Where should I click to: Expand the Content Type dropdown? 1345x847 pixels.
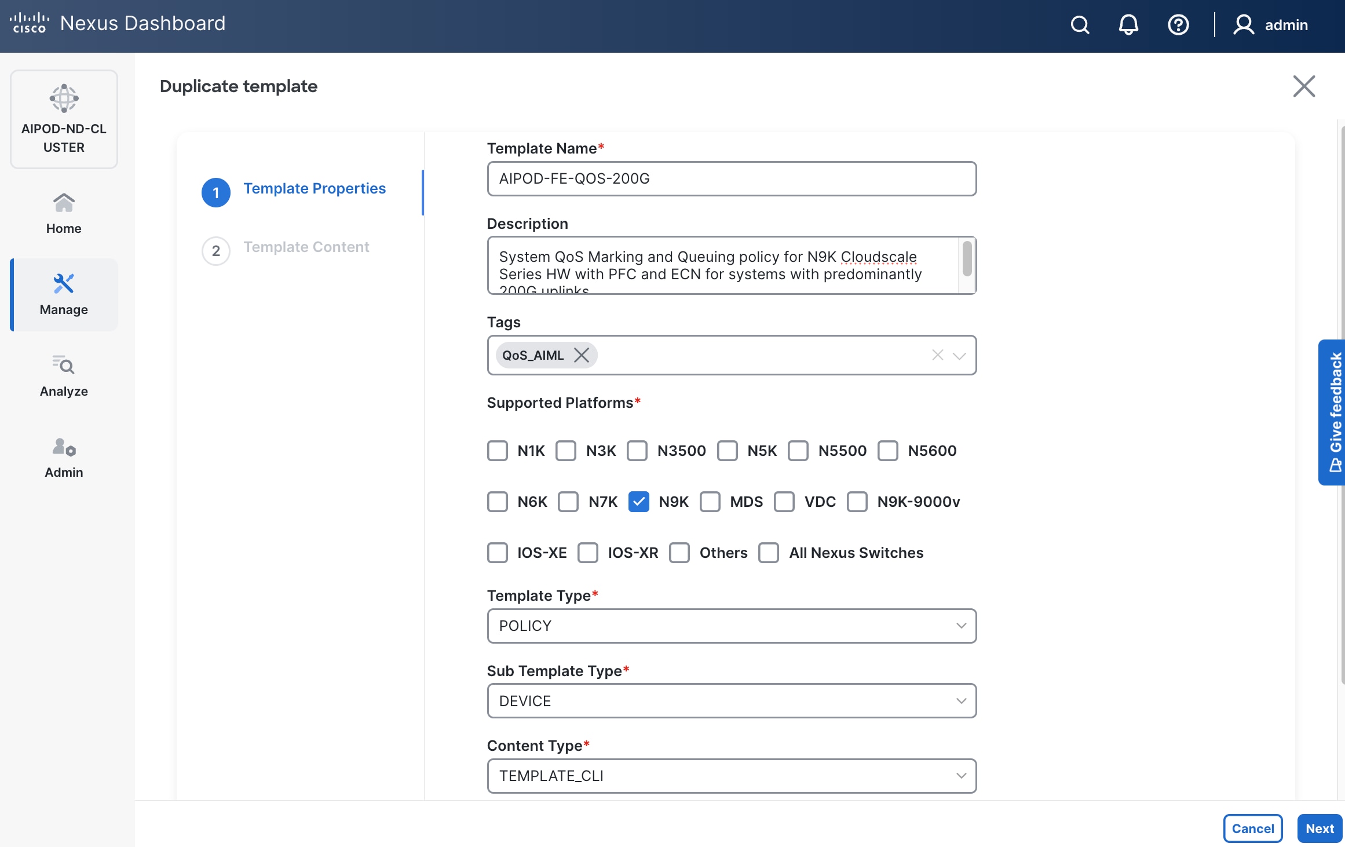[x=961, y=776]
